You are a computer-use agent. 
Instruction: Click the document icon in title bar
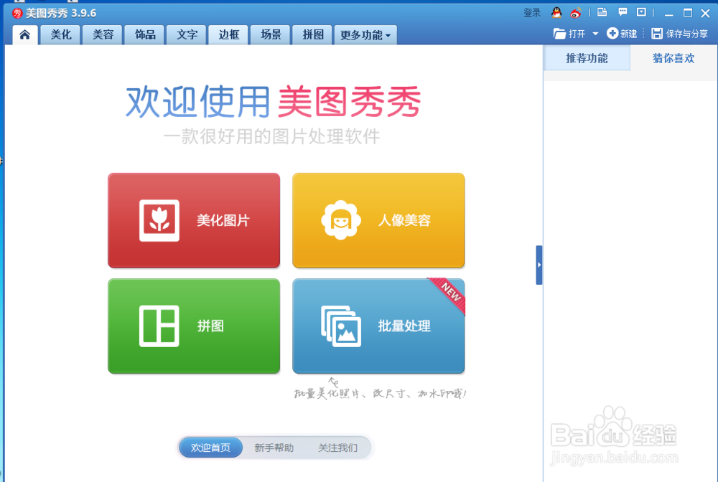click(x=602, y=12)
